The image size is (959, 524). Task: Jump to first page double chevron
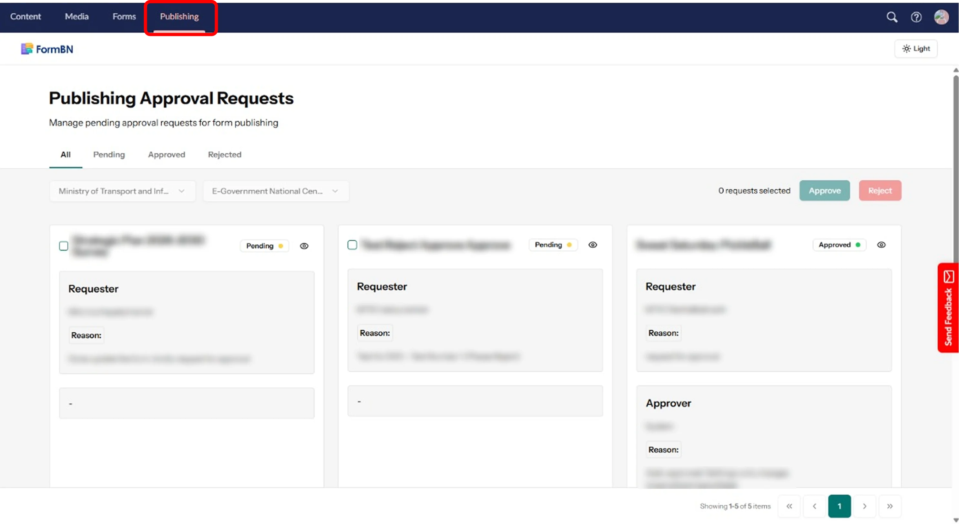point(789,506)
